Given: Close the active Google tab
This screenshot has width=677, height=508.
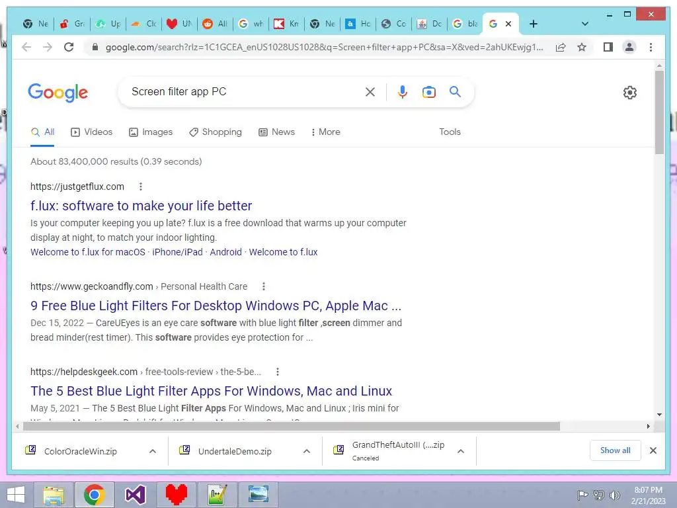Looking at the screenshot, I should coord(508,24).
